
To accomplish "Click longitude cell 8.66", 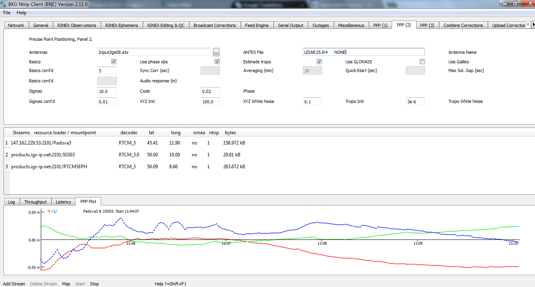I will [x=173, y=167].
